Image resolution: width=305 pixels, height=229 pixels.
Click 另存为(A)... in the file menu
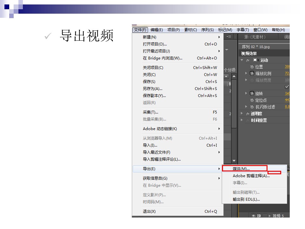click(x=152, y=89)
